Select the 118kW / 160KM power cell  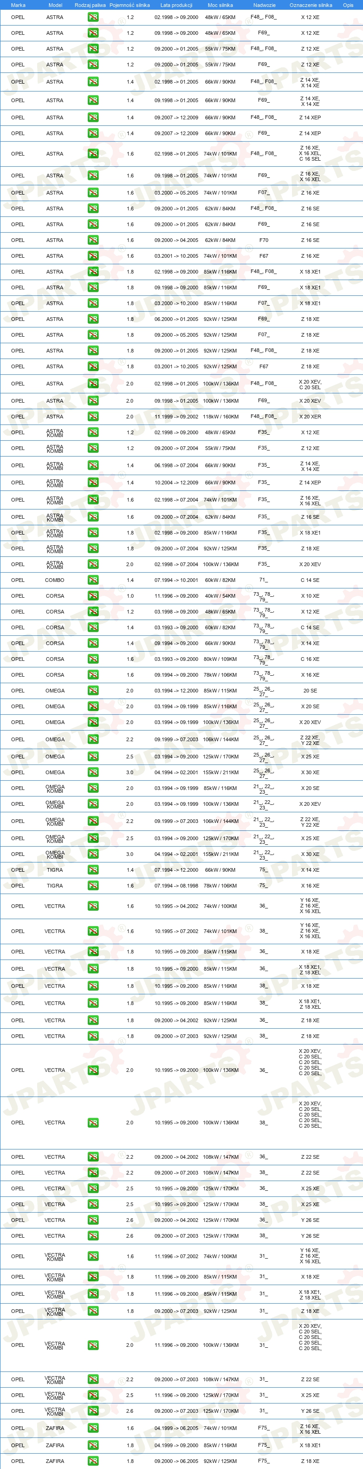click(220, 416)
